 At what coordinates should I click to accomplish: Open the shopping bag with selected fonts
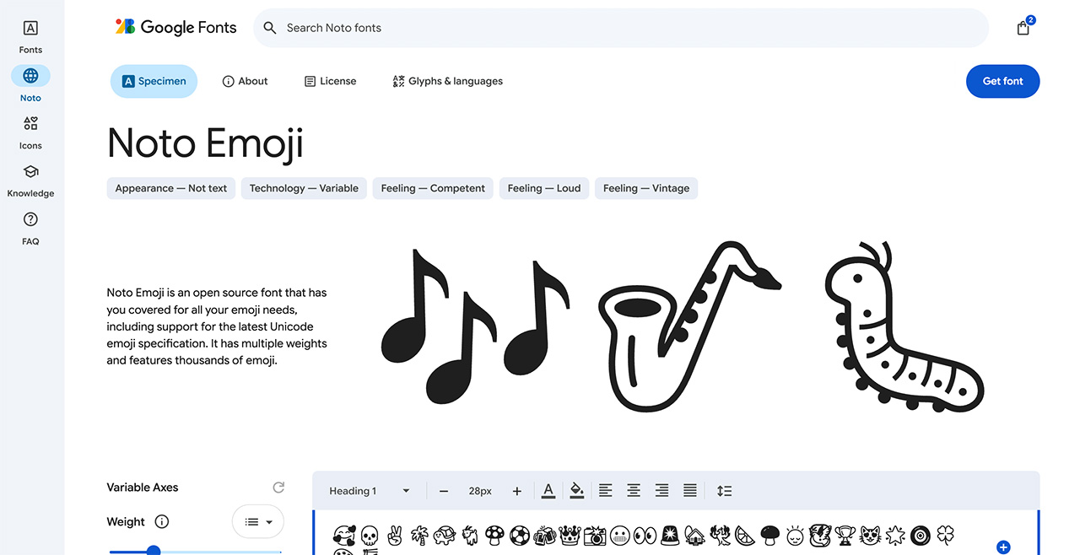[1023, 28]
